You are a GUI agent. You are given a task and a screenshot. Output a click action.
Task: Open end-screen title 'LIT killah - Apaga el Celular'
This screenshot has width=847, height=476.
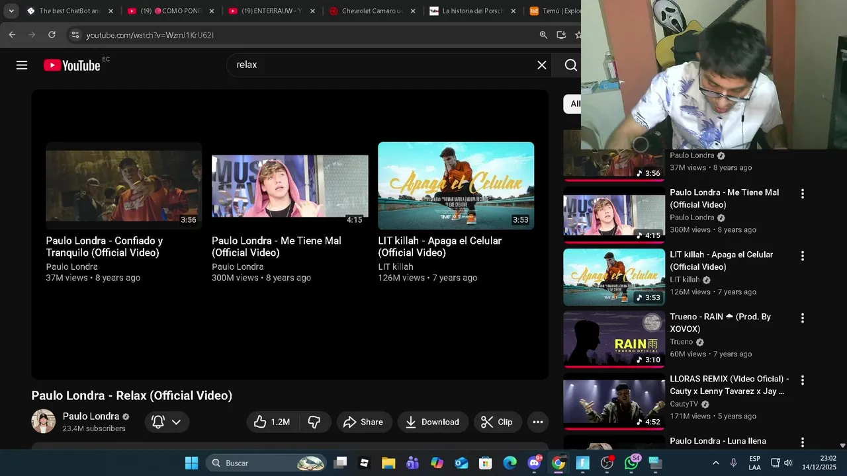[440, 247]
